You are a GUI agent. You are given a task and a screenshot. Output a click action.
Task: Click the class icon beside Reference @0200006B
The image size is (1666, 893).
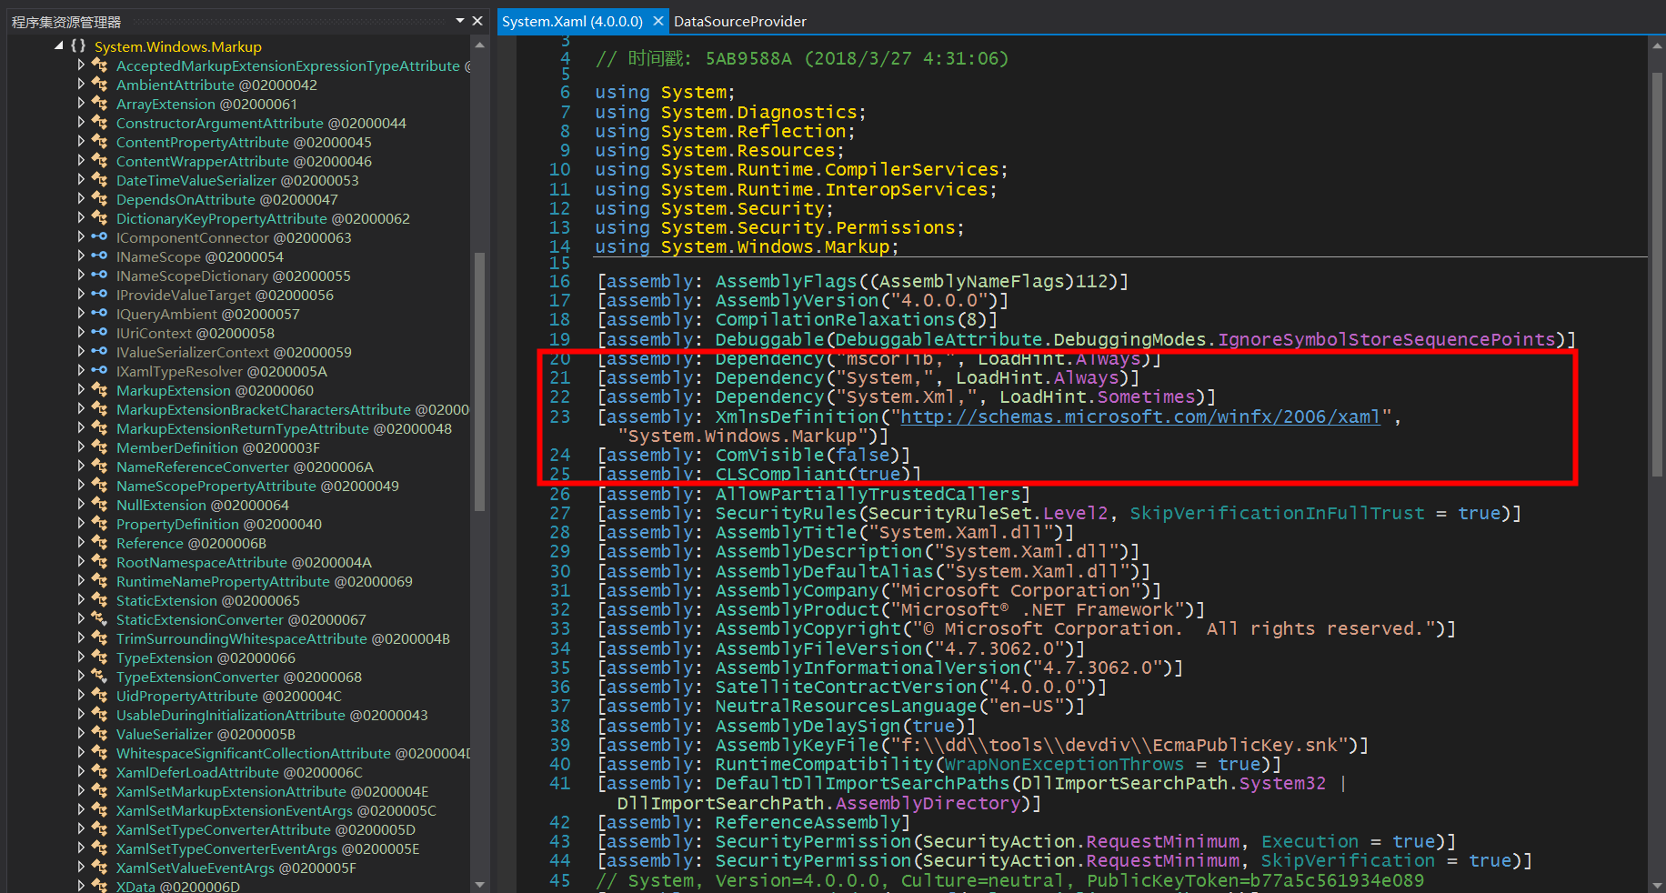click(x=99, y=543)
